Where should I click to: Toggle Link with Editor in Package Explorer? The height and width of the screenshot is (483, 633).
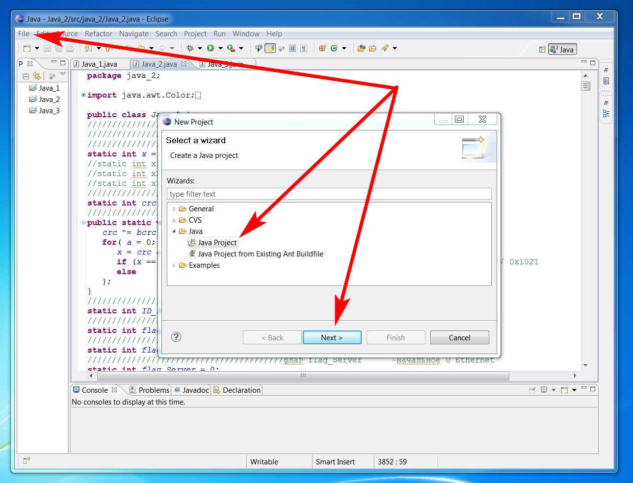point(37,76)
